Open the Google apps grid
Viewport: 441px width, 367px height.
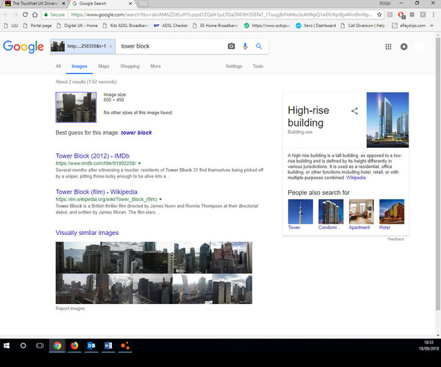tap(388, 47)
